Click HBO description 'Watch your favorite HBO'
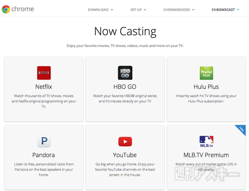The image size is (249, 191). coord(125,99)
